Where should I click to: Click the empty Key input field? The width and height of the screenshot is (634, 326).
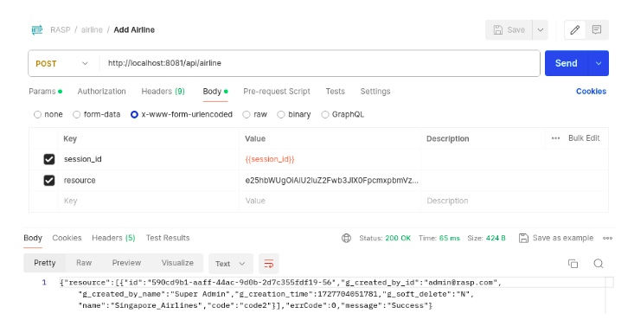(x=148, y=201)
